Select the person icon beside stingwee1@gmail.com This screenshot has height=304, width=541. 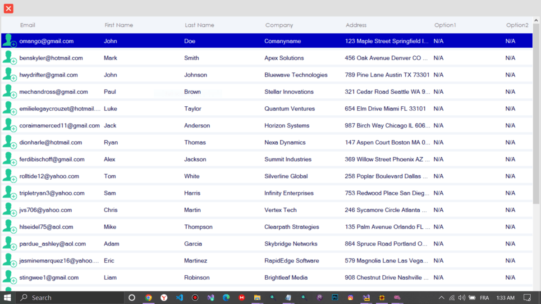click(9, 277)
